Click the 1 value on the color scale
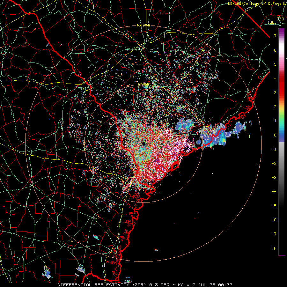The width and height of the screenshot is (287, 287). [x=275, y=121]
